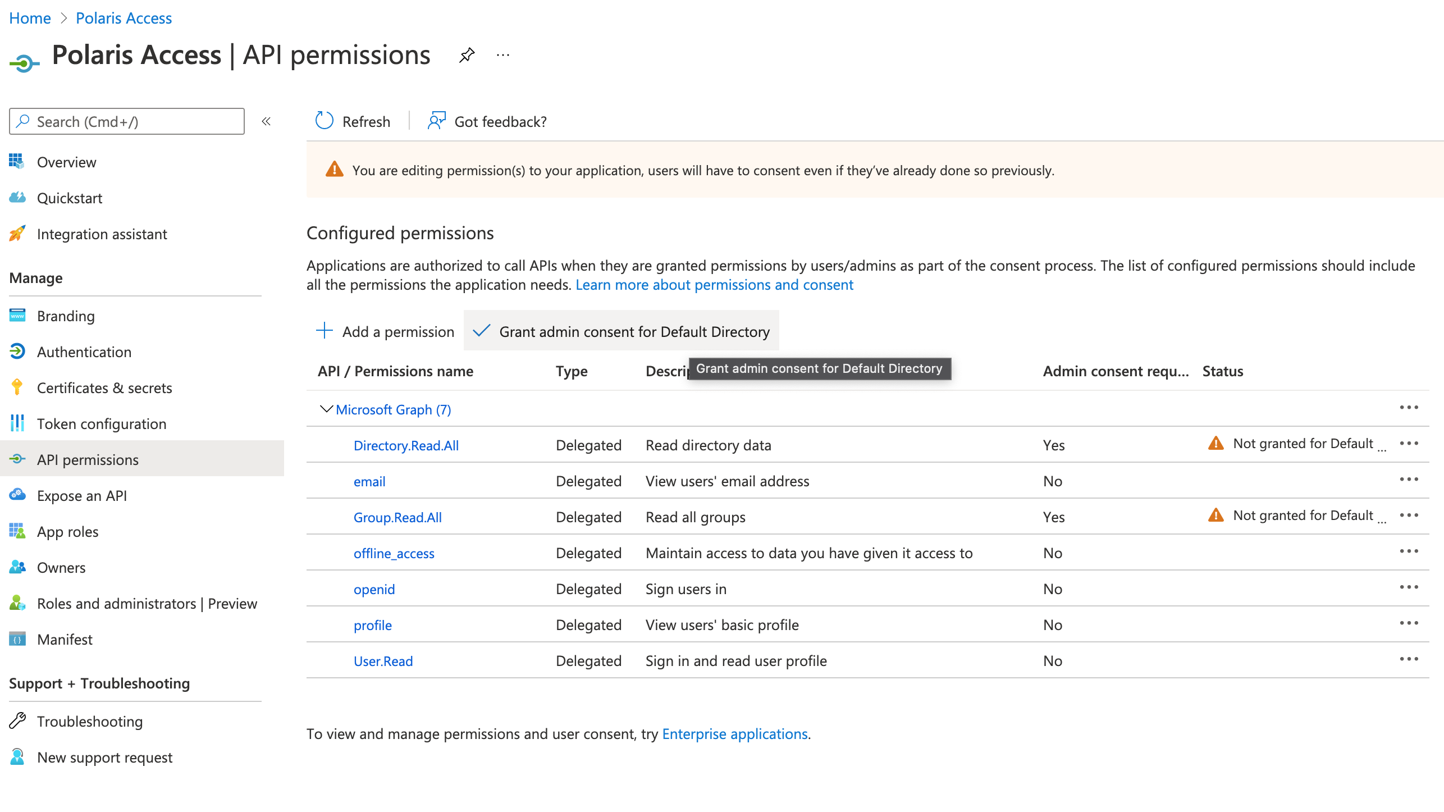This screenshot has width=1444, height=812.
Task: Click the Branding icon
Action: pyautogui.click(x=17, y=316)
